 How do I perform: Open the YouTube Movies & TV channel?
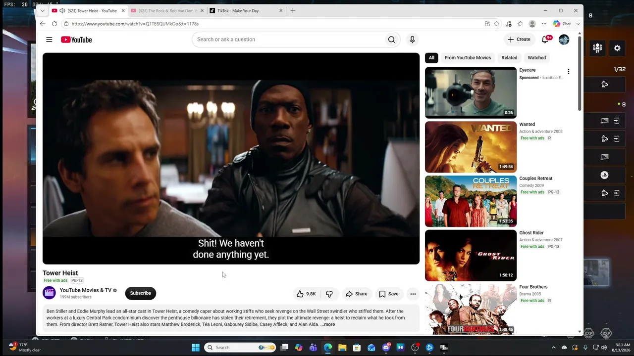[x=85, y=290]
